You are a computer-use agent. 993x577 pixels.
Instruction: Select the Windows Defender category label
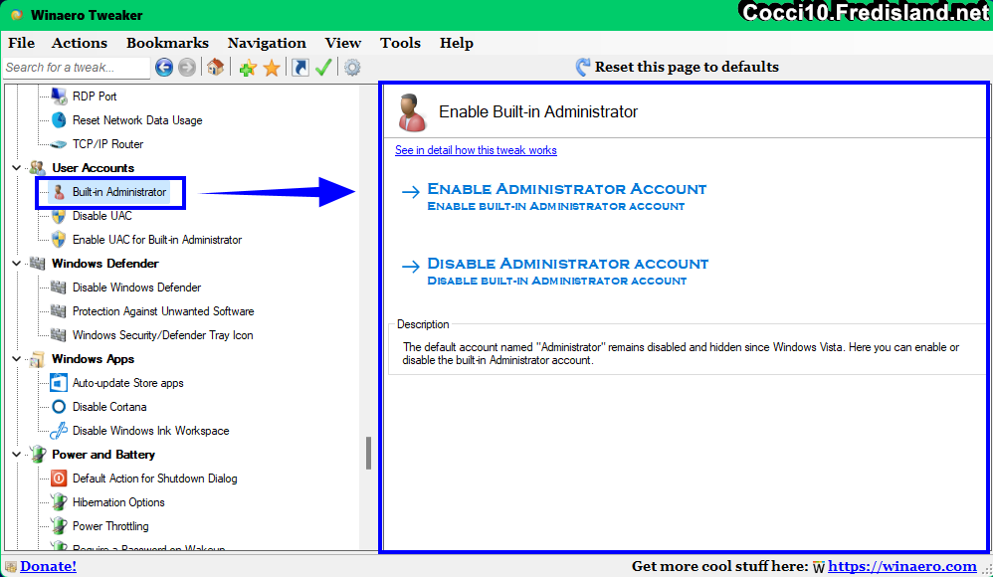[x=105, y=264]
